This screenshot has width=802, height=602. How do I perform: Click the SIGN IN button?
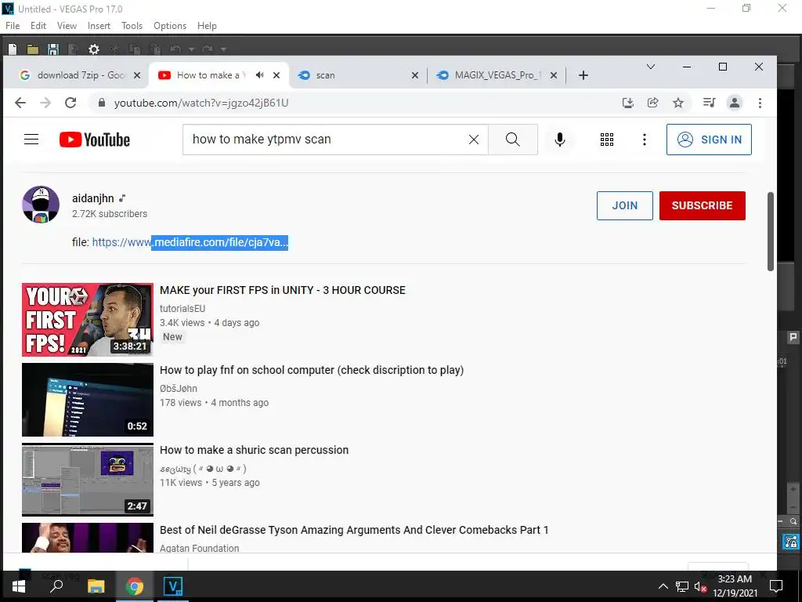coord(709,140)
